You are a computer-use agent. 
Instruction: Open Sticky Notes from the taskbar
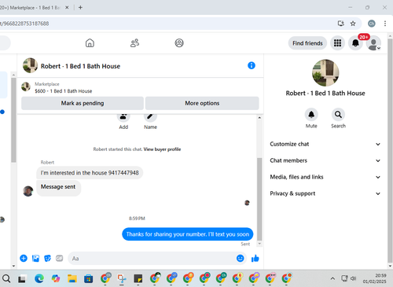tap(138, 278)
